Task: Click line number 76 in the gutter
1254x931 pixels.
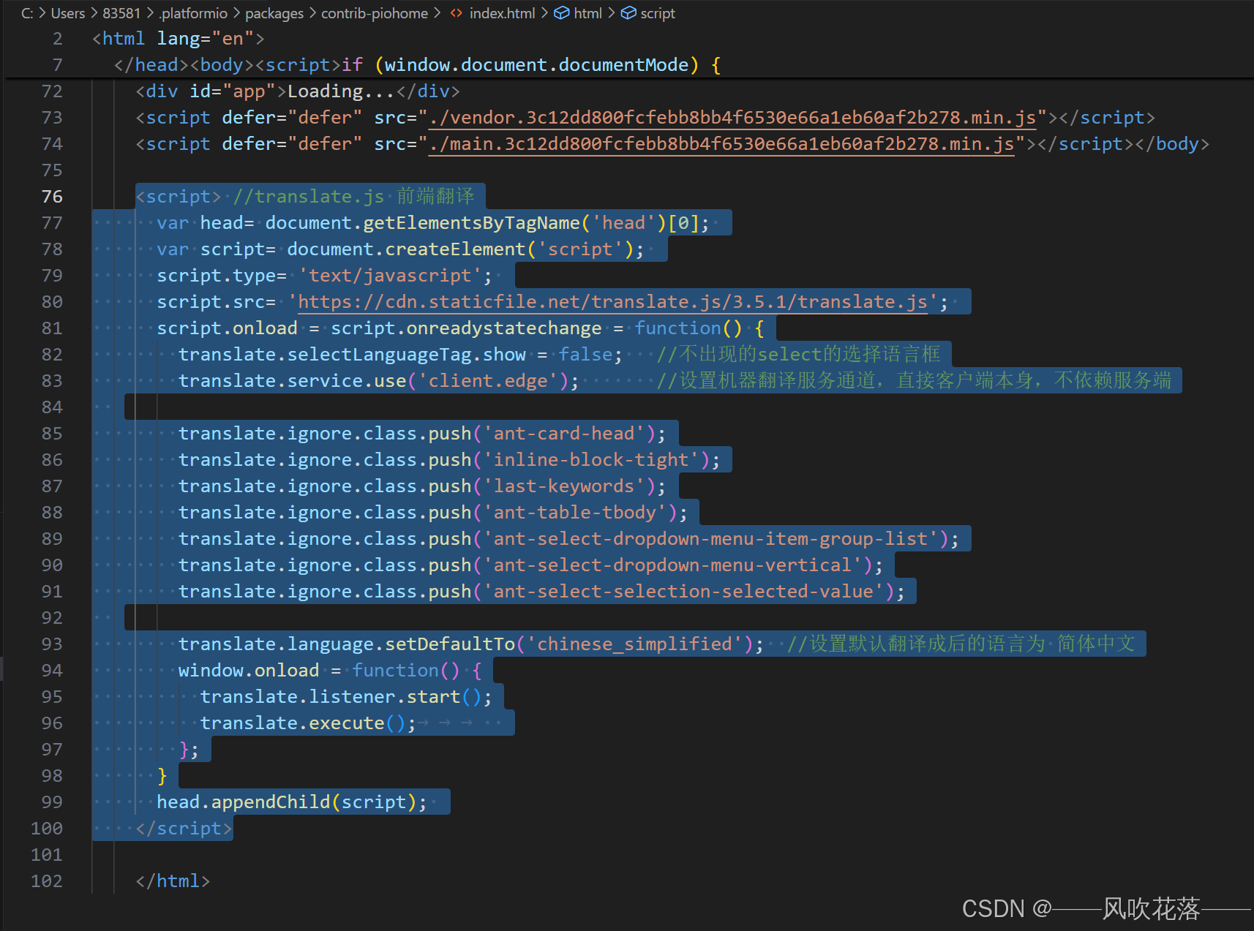Action: point(52,197)
